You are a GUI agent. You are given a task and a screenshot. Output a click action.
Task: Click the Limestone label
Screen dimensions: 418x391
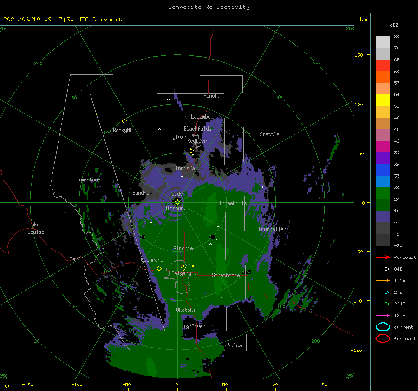point(88,179)
